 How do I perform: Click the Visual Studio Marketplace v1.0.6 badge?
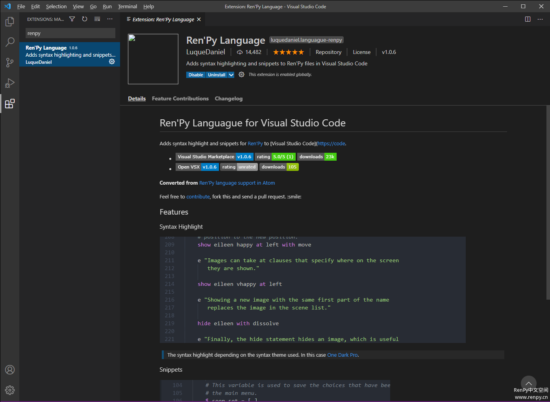(215, 157)
